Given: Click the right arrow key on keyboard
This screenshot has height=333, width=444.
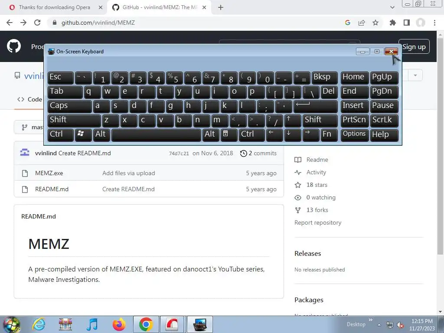Looking at the screenshot, I should coord(310,134).
